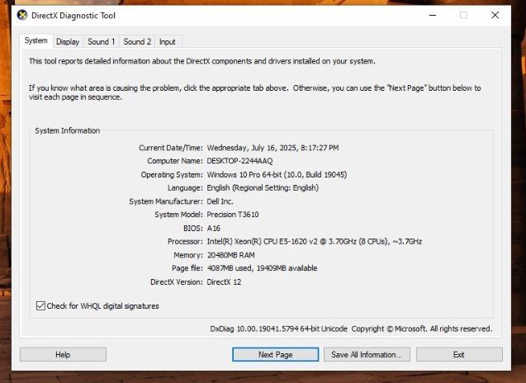This screenshot has width=526, height=383.
Task: Click the DirectX icon in the title bar
Action: pos(22,15)
